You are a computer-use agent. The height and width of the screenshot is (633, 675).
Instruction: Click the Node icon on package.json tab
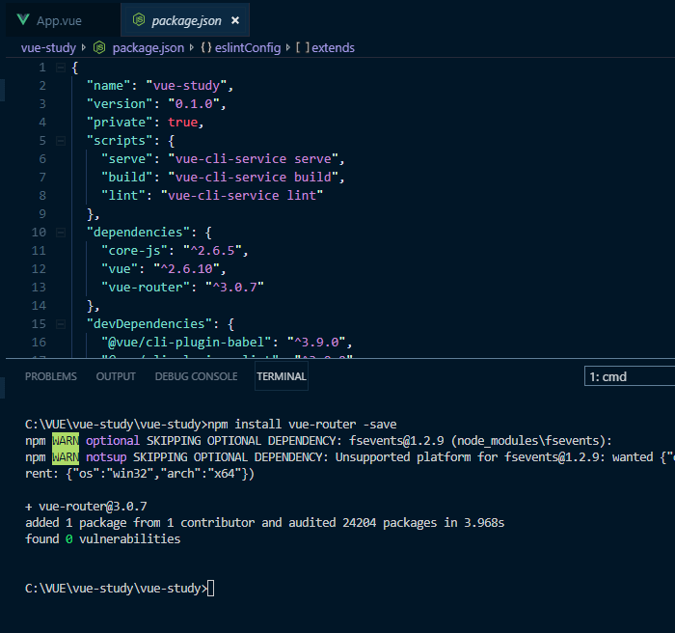(x=139, y=20)
